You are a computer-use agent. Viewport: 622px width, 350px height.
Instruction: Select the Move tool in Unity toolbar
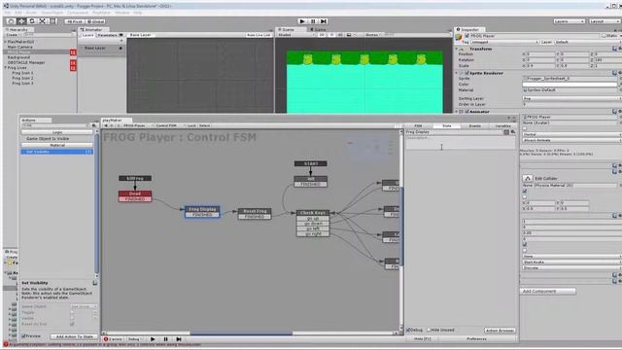click(x=21, y=21)
